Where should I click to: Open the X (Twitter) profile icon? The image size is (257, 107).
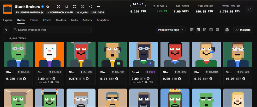83,7
